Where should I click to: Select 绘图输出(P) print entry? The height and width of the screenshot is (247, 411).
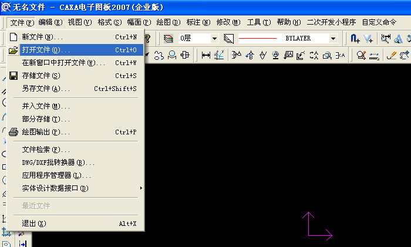[x=76, y=132]
